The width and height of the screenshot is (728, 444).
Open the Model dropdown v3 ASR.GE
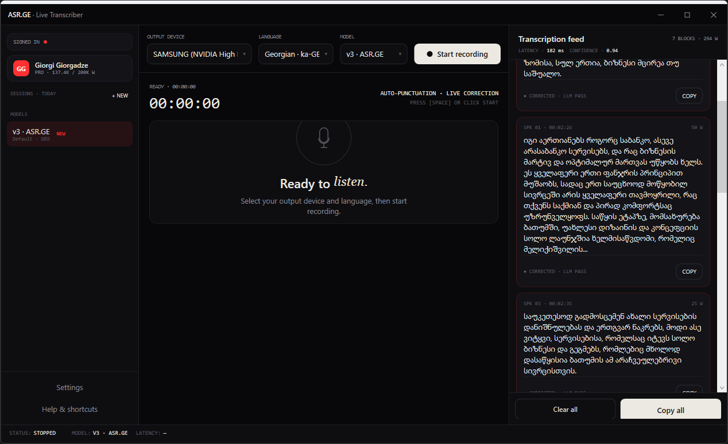coord(374,54)
